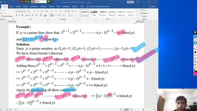This screenshot has width=197, height=111.
Task: Click the Sort A-Z icon
Action: coord(73,11)
